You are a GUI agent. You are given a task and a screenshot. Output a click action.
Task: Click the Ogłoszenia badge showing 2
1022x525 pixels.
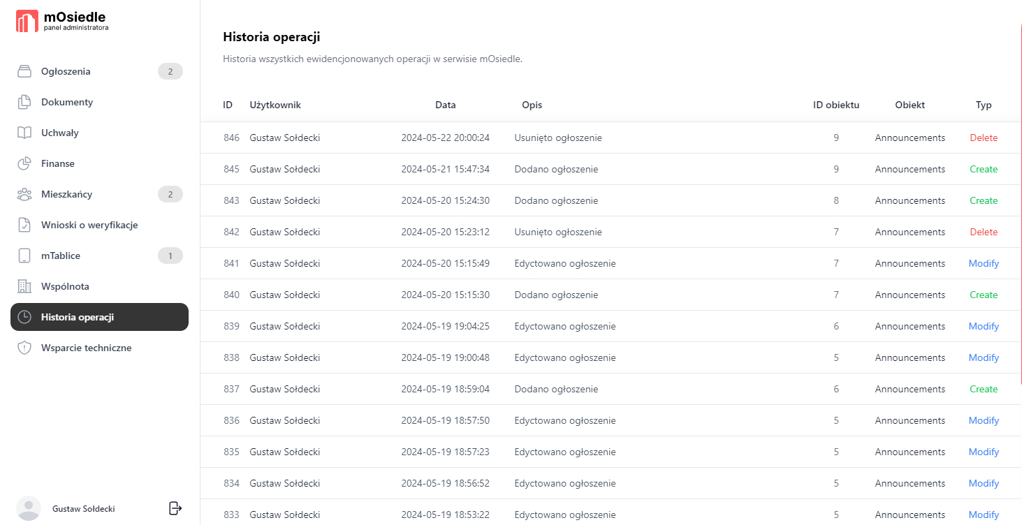point(170,71)
